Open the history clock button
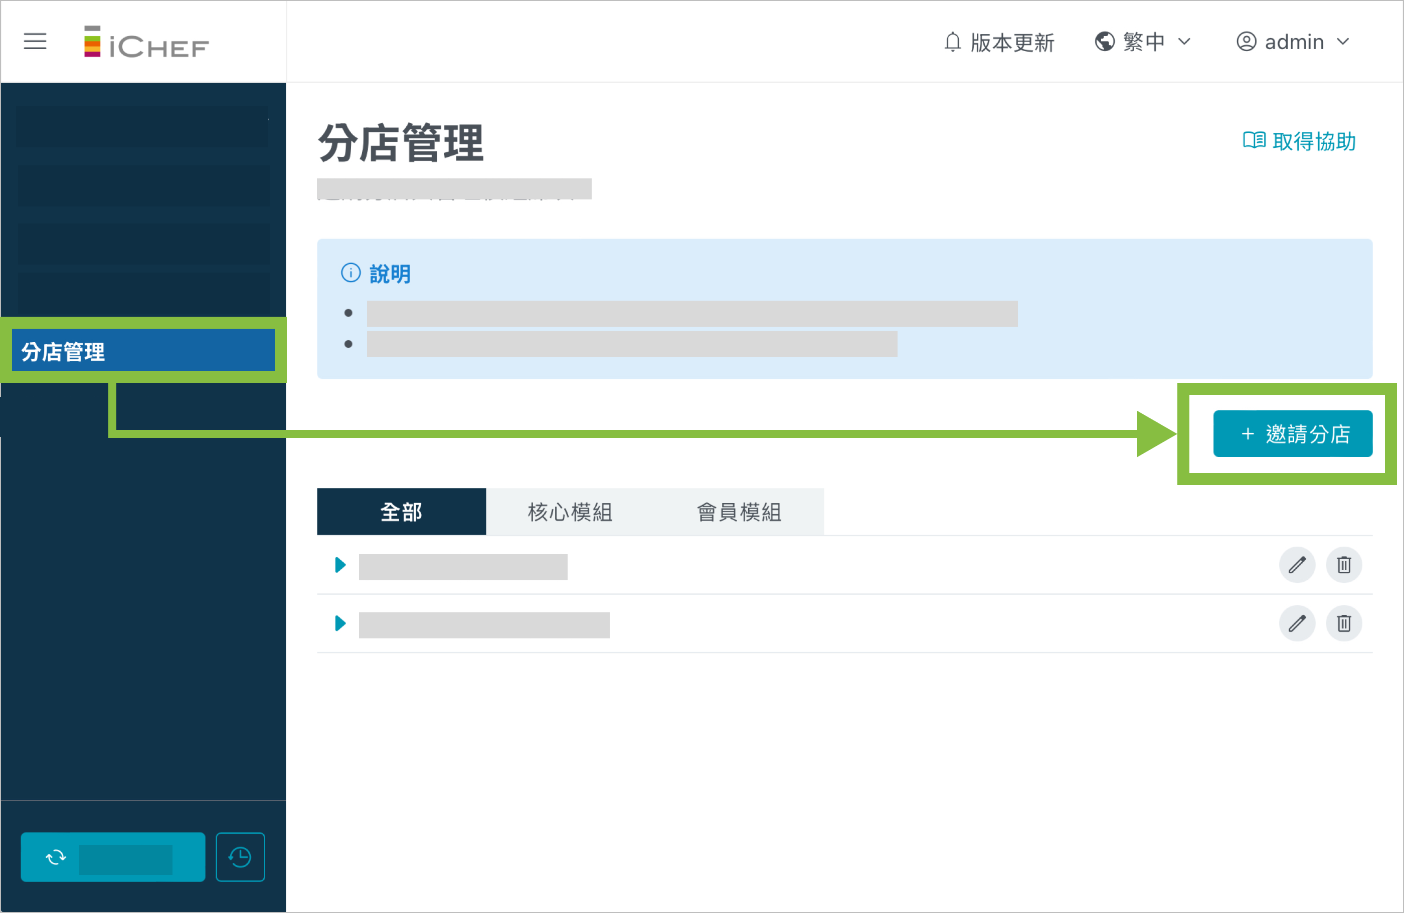The image size is (1404, 913). pyautogui.click(x=240, y=857)
